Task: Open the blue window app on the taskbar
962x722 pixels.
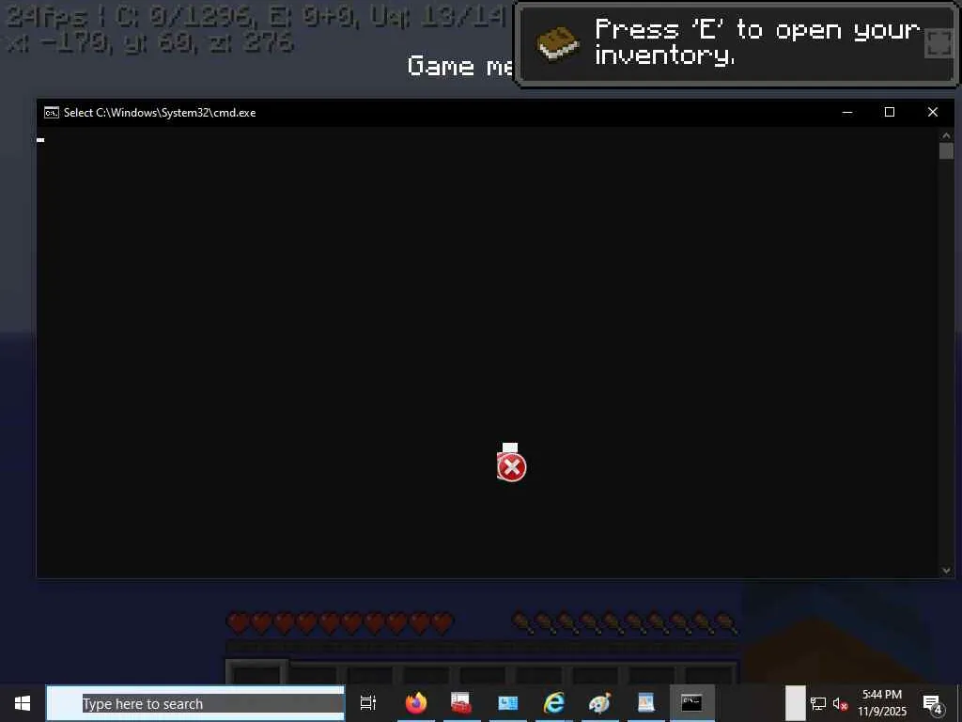Action: [507, 703]
